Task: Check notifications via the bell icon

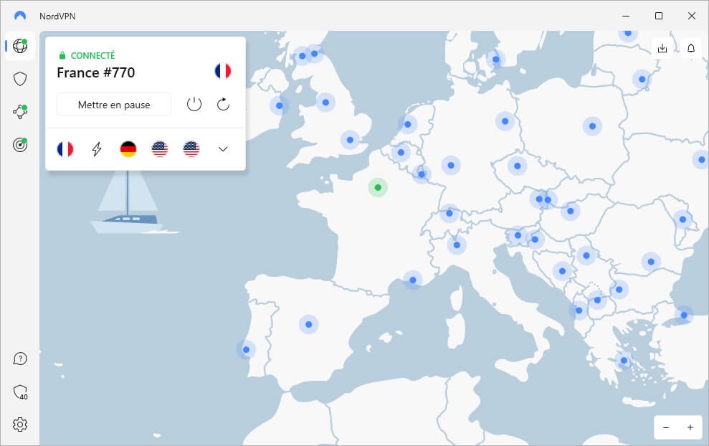Action: coord(690,48)
